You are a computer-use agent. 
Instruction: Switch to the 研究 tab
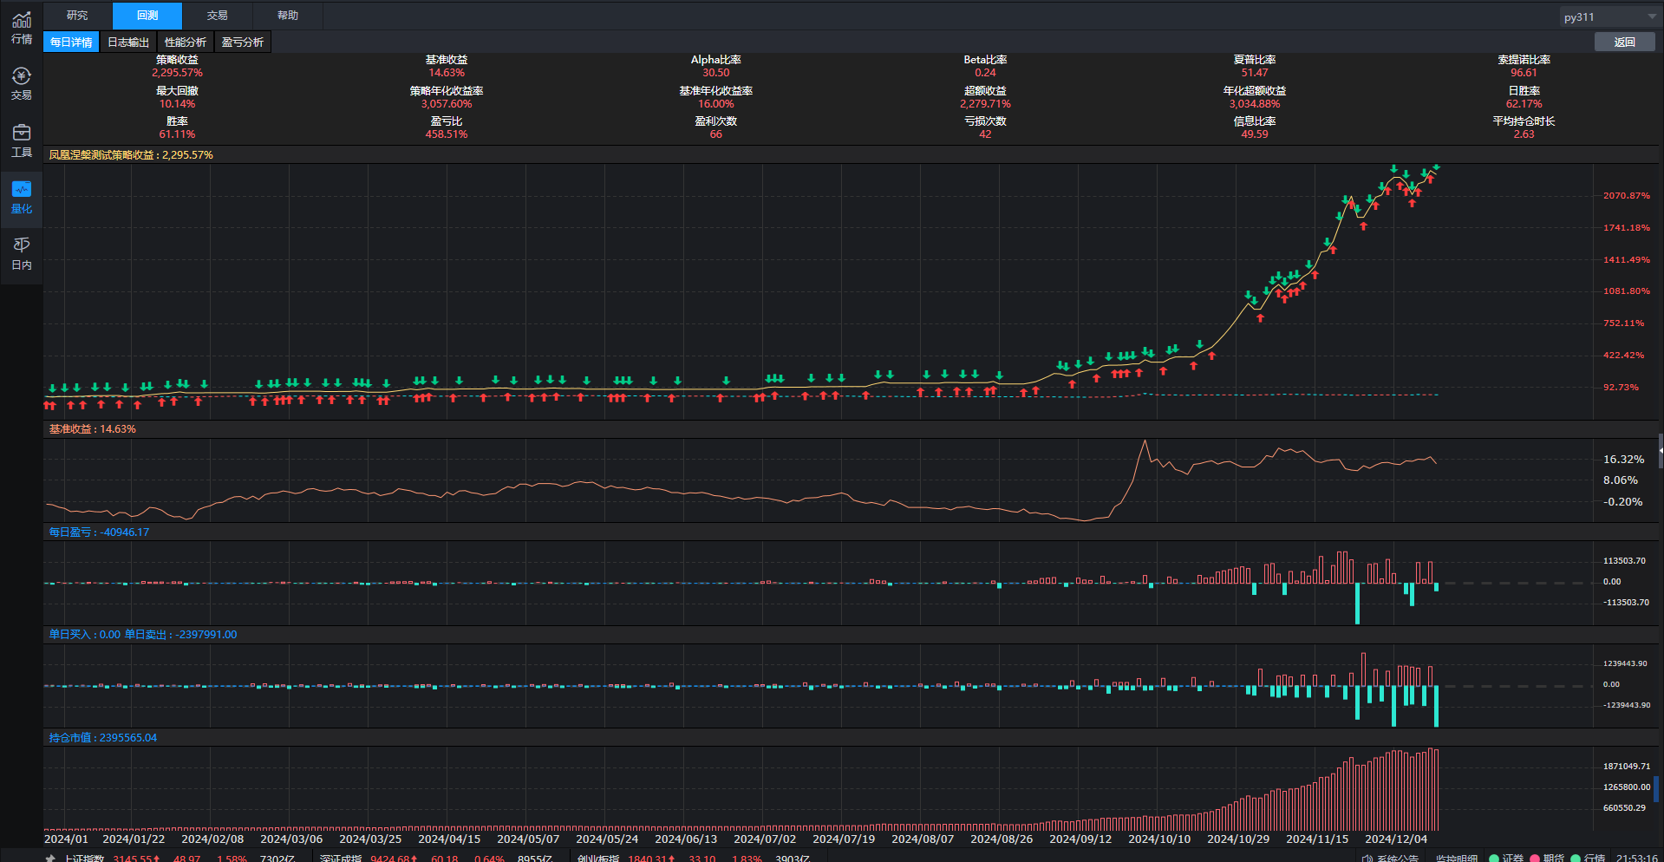click(77, 16)
